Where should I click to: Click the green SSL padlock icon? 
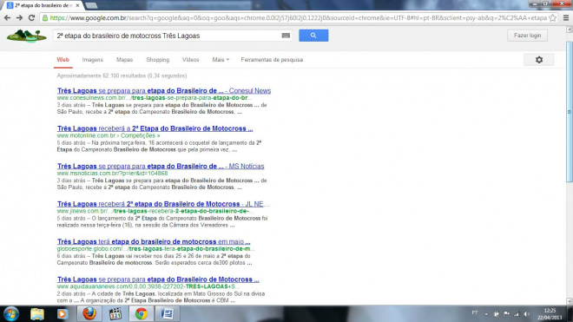pos(45,18)
